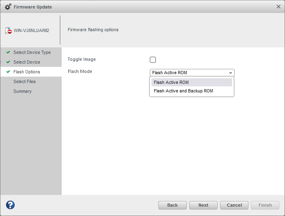
Task: Choose Flash Active ROM option
Action: pos(192,82)
